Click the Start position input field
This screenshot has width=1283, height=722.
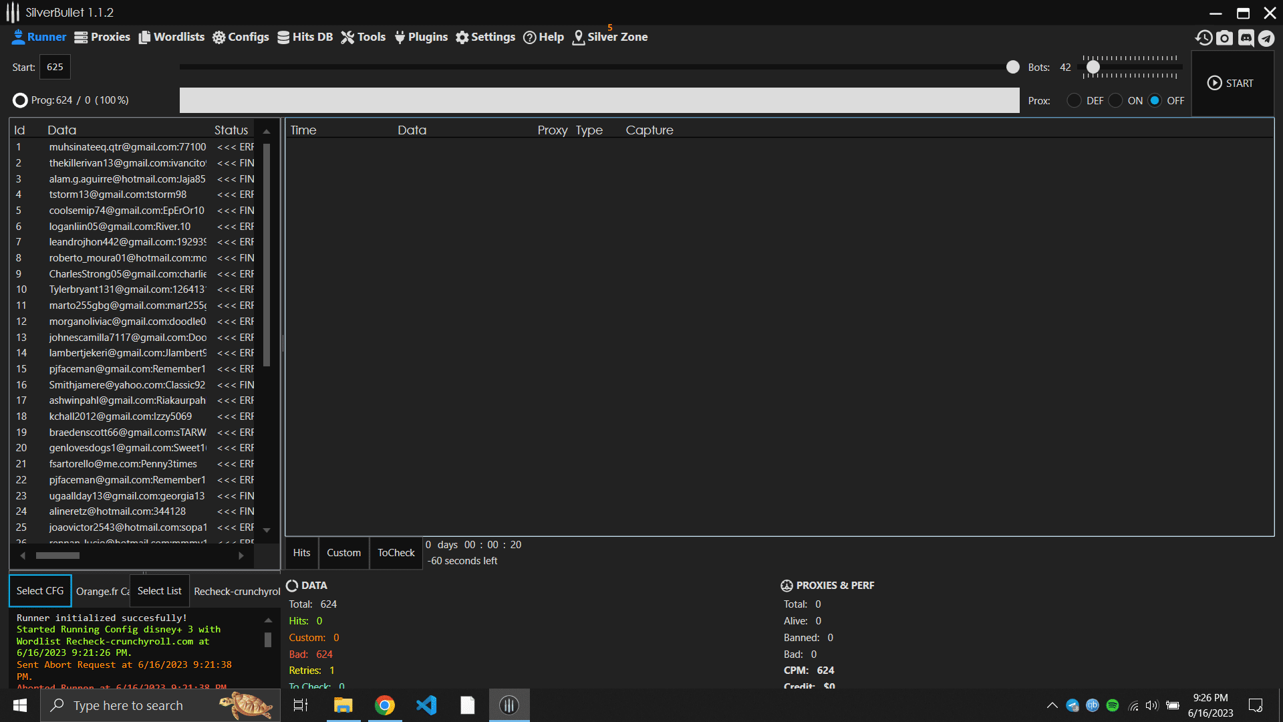point(55,67)
